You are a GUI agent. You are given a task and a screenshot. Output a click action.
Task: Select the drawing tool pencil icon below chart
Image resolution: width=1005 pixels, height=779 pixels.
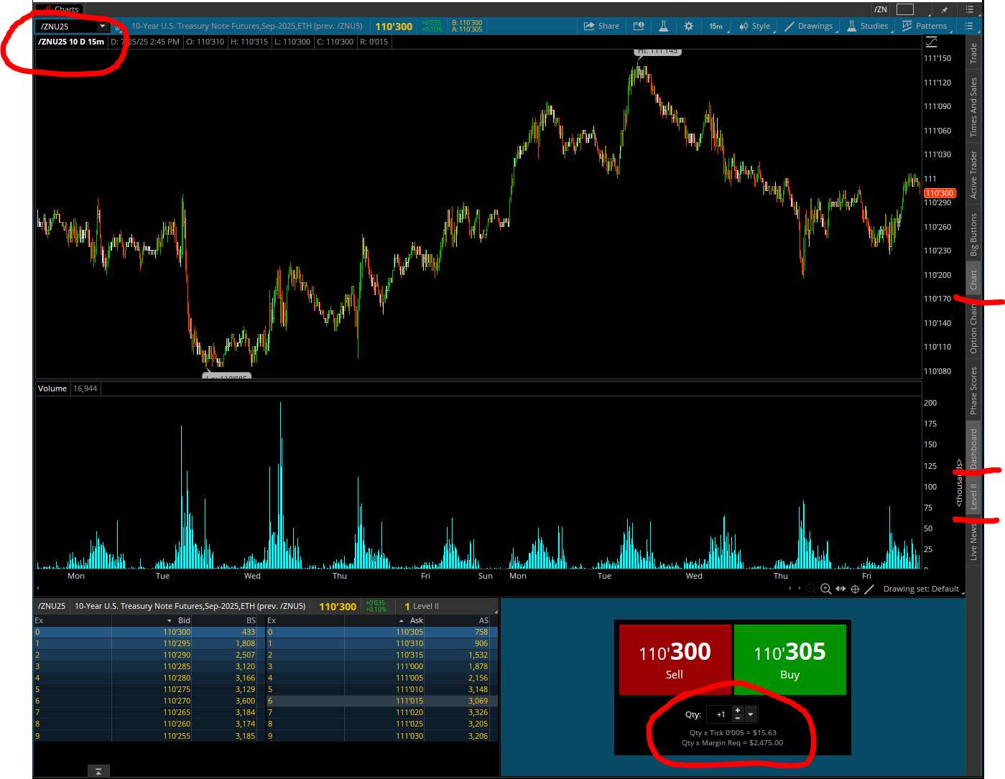[x=869, y=589]
